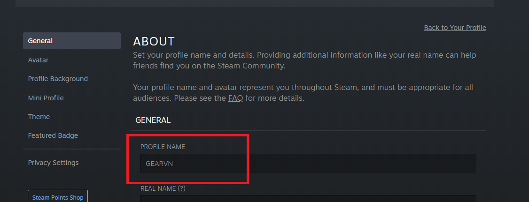The width and height of the screenshot is (529, 202).
Task: Open the Mini Profile section
Action: click(x=46, y=98)
